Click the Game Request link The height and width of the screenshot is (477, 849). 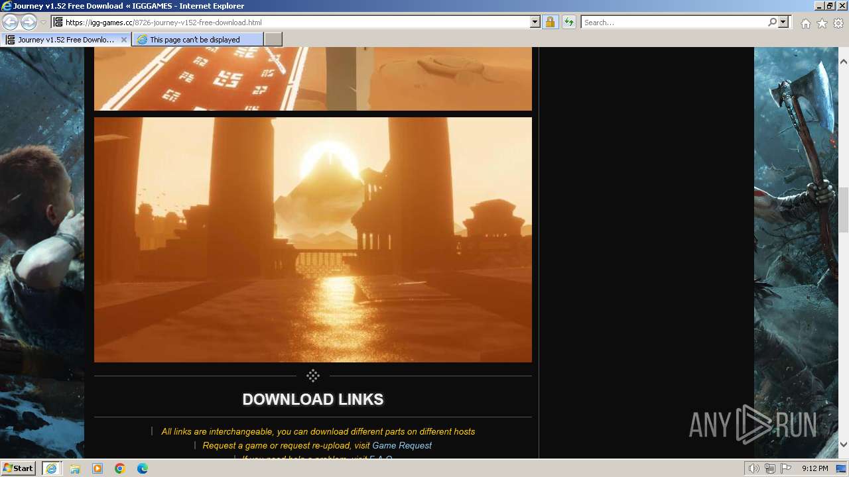click(x=402, y=445)
